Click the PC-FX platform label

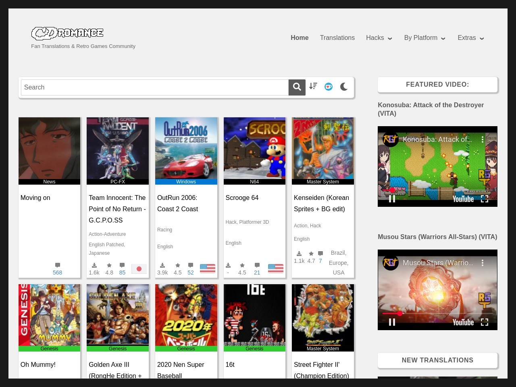(118, 182)
